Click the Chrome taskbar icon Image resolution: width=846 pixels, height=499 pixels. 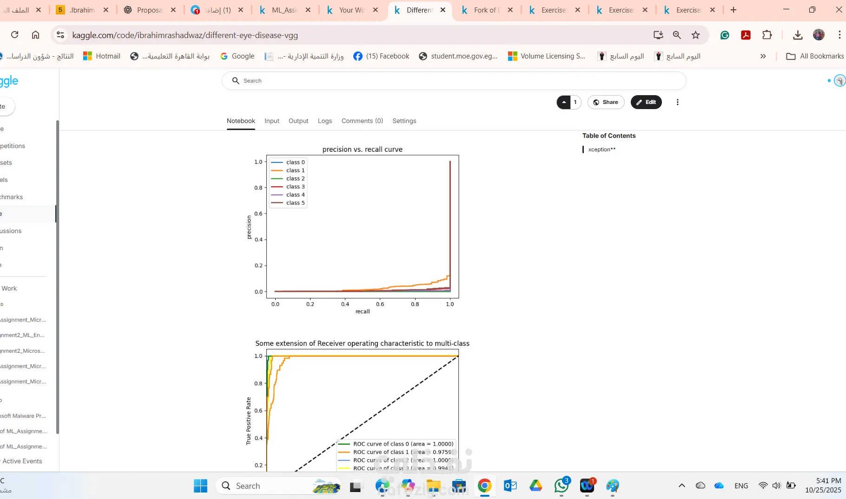(484, 486)
